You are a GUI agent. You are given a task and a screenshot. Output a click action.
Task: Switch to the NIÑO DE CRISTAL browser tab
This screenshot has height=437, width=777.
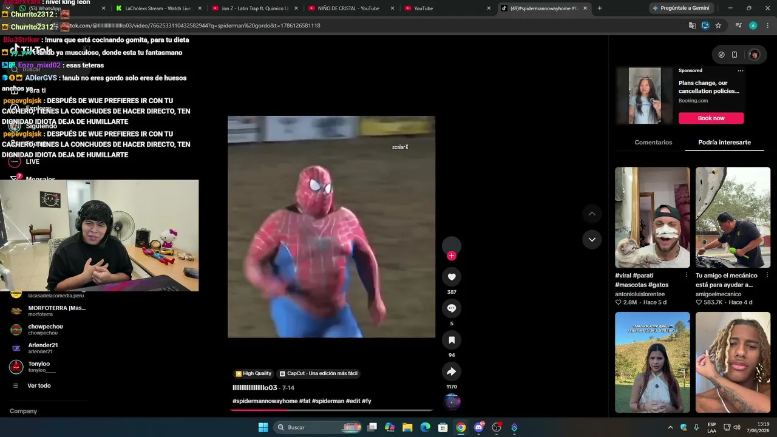[351, 8]
